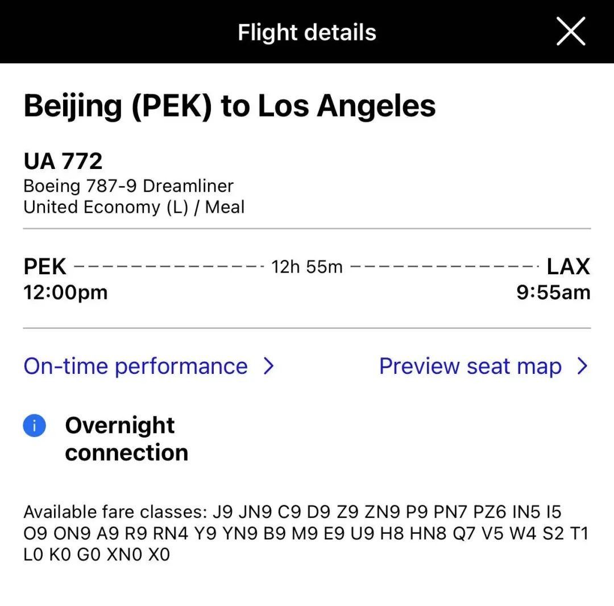The image size is (614, 606).
Task: Close the Flight details panel
Action: (x=570, y=31)
